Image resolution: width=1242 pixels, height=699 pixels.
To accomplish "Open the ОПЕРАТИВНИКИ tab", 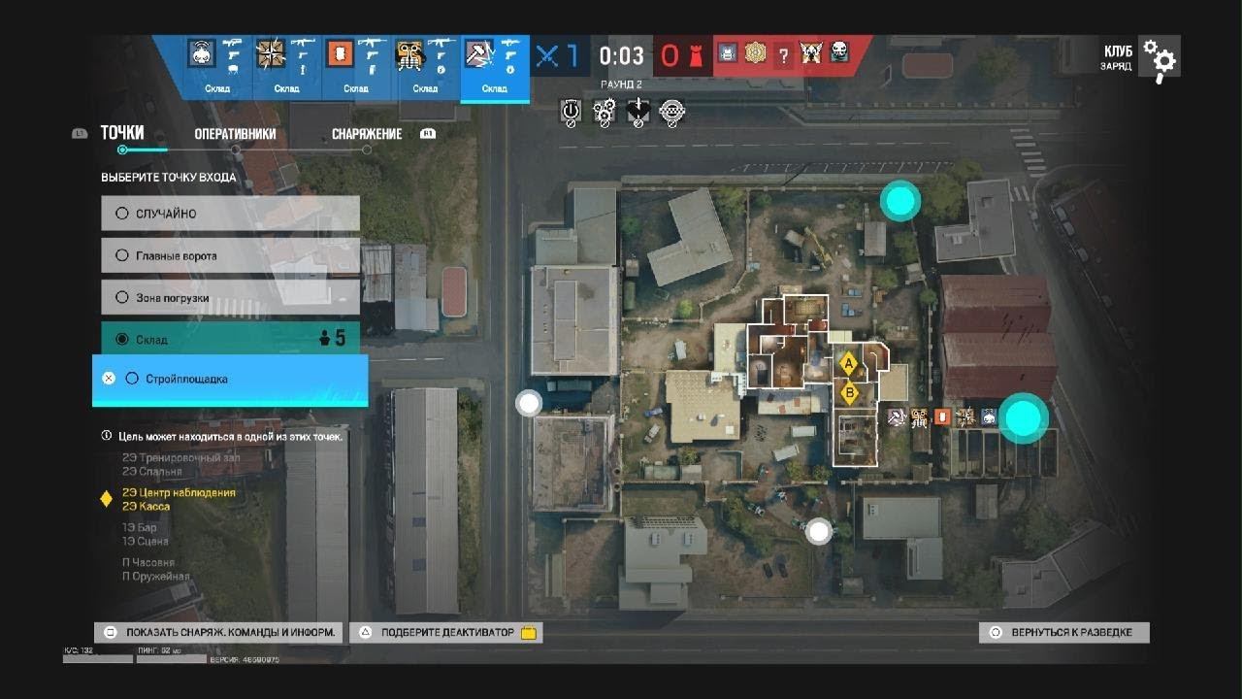I will (235, 134).
